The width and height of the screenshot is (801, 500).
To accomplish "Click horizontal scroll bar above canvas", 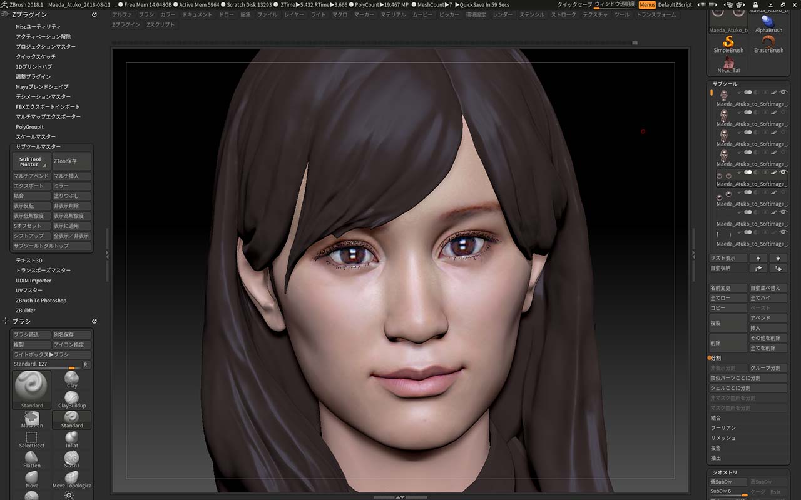I will point(375,43).
